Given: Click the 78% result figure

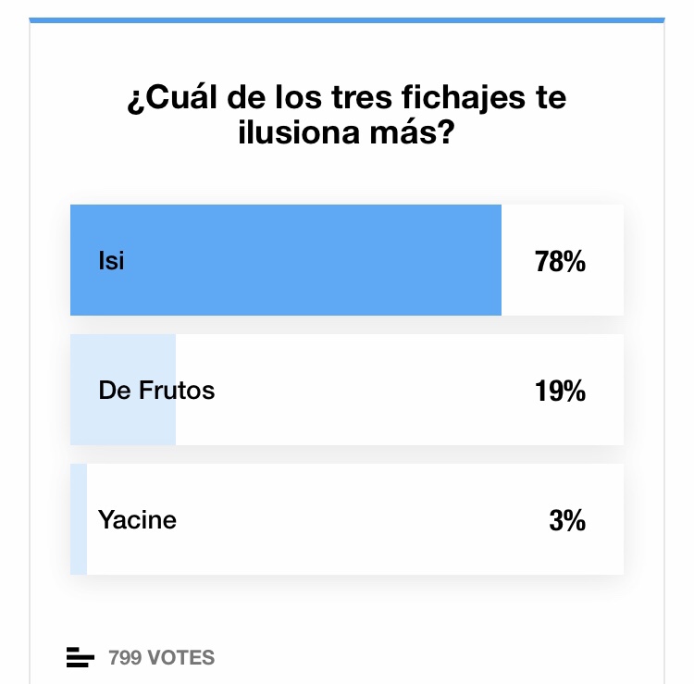Looking at the screenshot, I should coord(560,262).
